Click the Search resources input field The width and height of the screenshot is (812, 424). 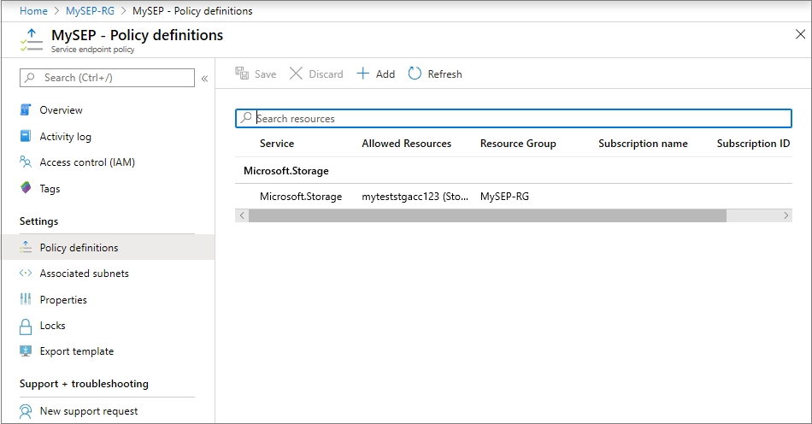(521, 119)
